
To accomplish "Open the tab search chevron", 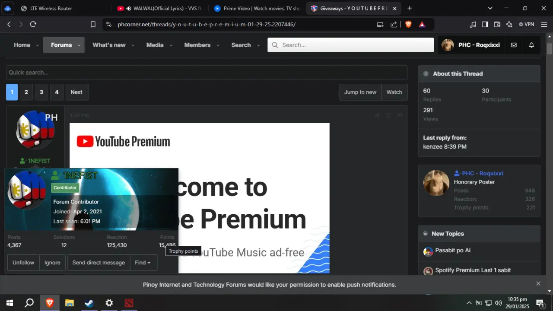I will [x=490, y=8].
